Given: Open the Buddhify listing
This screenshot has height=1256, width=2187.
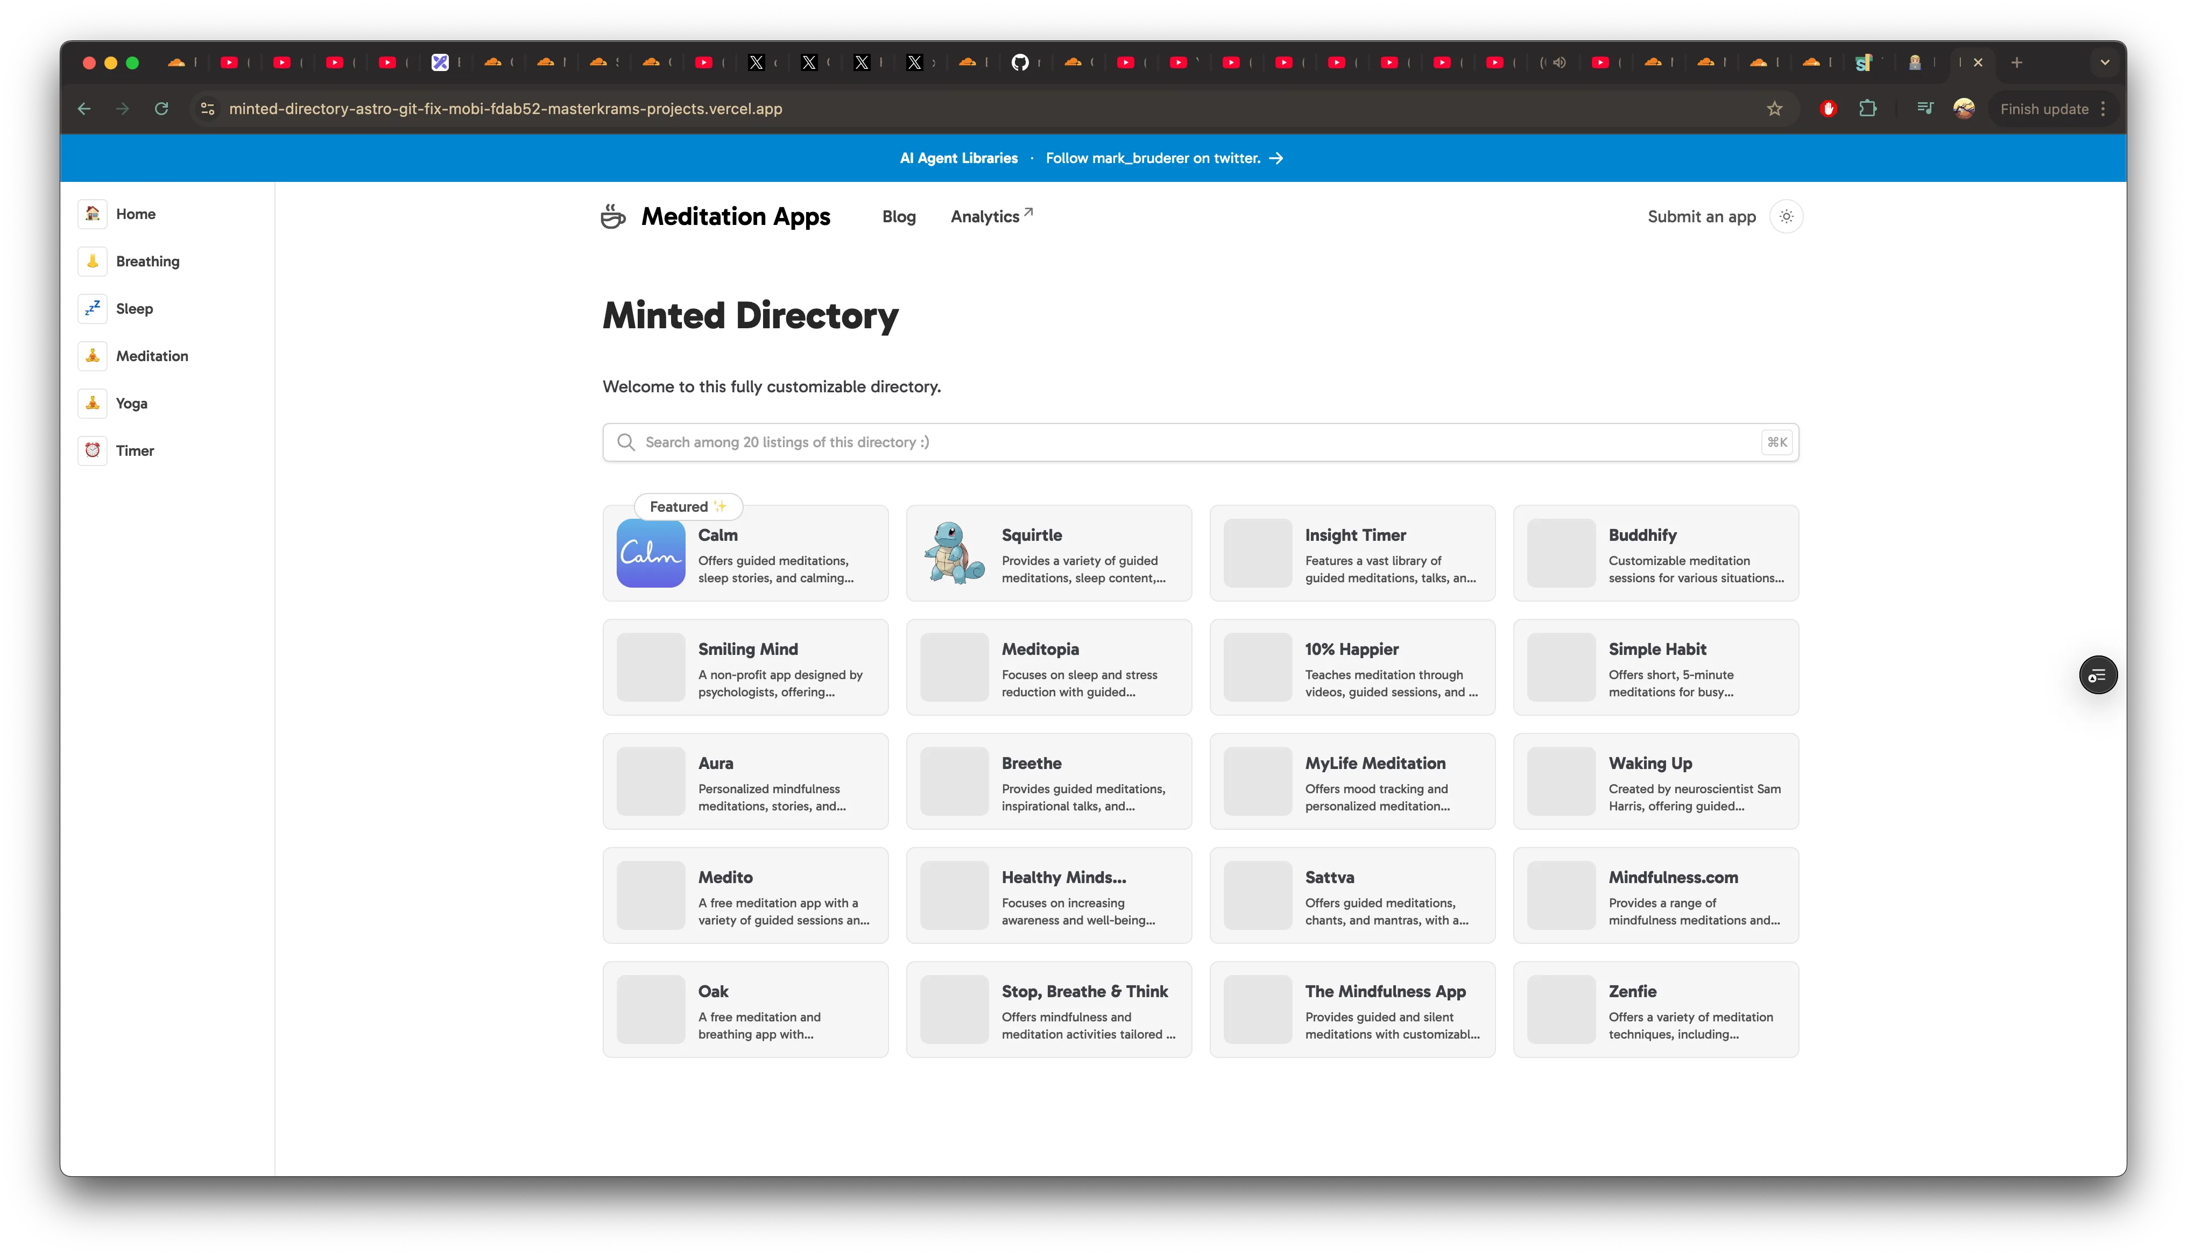Looking at the screenshot, I should [x=1656, y=553].
